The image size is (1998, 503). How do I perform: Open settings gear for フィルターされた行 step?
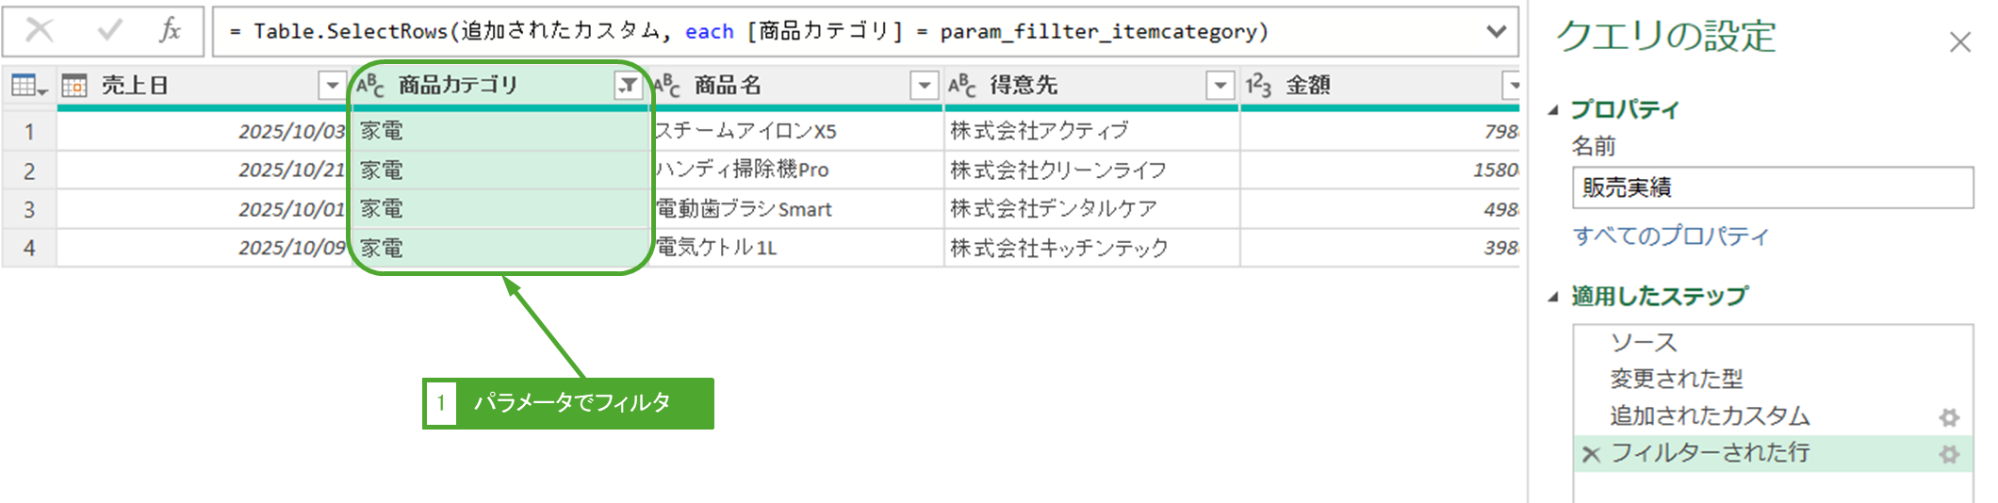tap(1949, 454)
